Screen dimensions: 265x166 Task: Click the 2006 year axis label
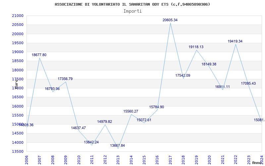pyautogui.click(x=26, y=160)
